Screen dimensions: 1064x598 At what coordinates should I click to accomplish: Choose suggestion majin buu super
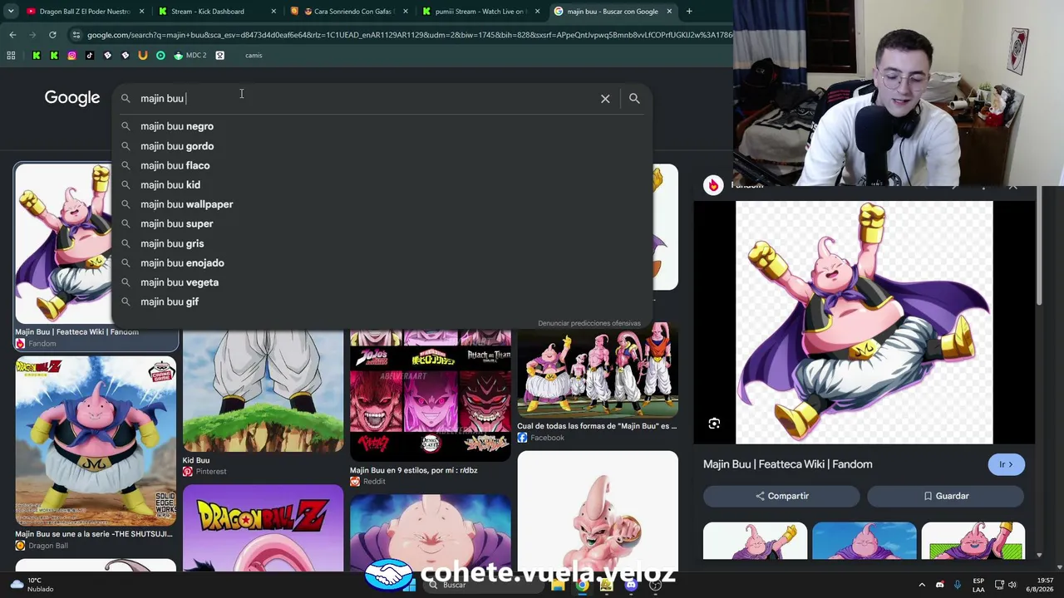[382, 223]
